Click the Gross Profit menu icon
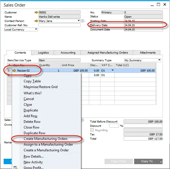The height and width of the screenshot is (169, 170). point(16,167)
